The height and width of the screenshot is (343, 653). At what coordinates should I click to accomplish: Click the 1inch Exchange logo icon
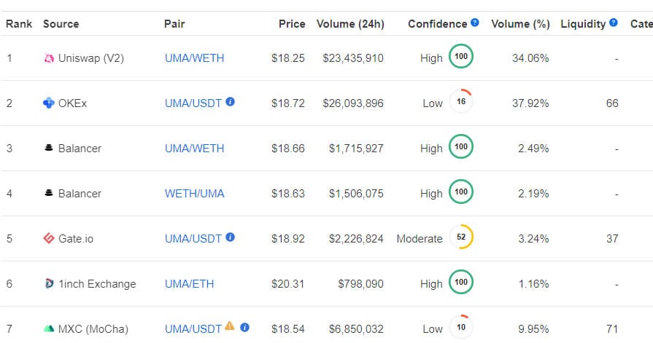49,283
